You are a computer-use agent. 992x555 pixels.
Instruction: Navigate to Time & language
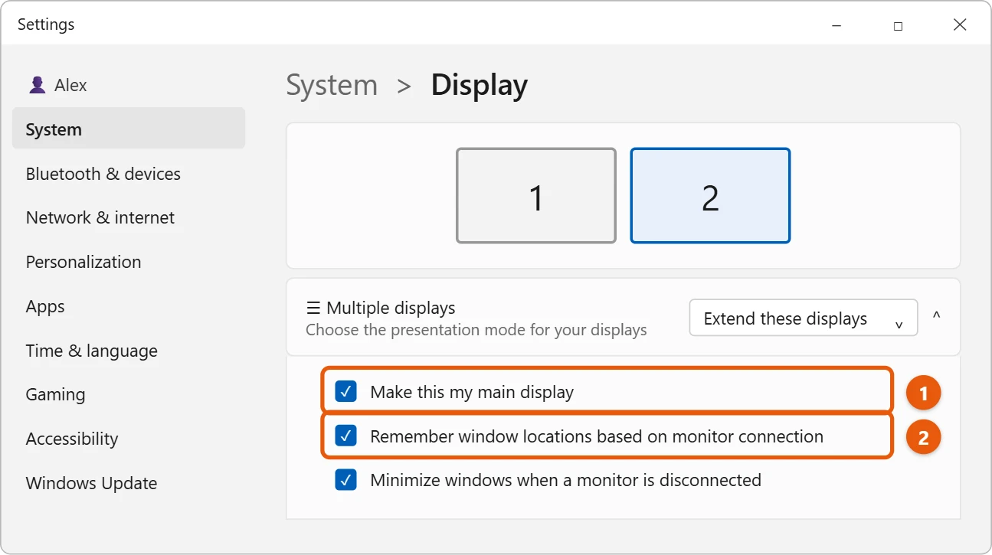[92, 351]
